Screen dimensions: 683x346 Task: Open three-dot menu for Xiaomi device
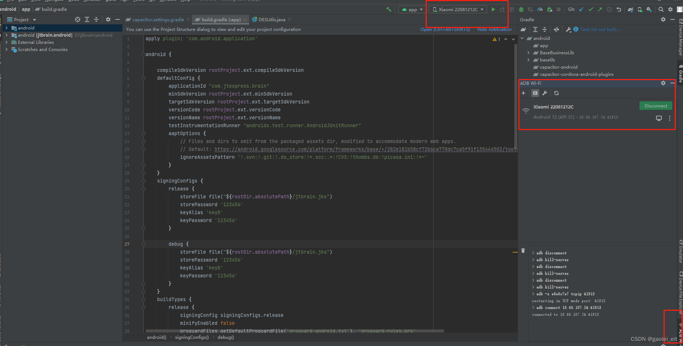(669, 118)
